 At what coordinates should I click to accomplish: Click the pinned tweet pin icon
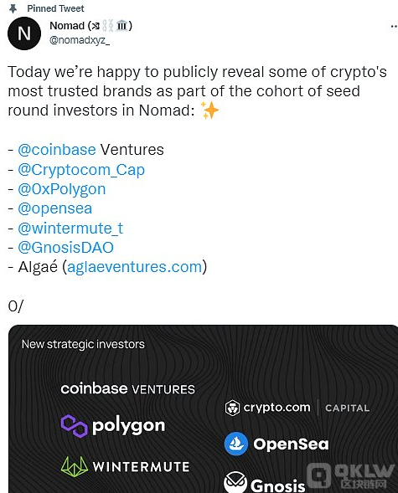click(13, 8)
